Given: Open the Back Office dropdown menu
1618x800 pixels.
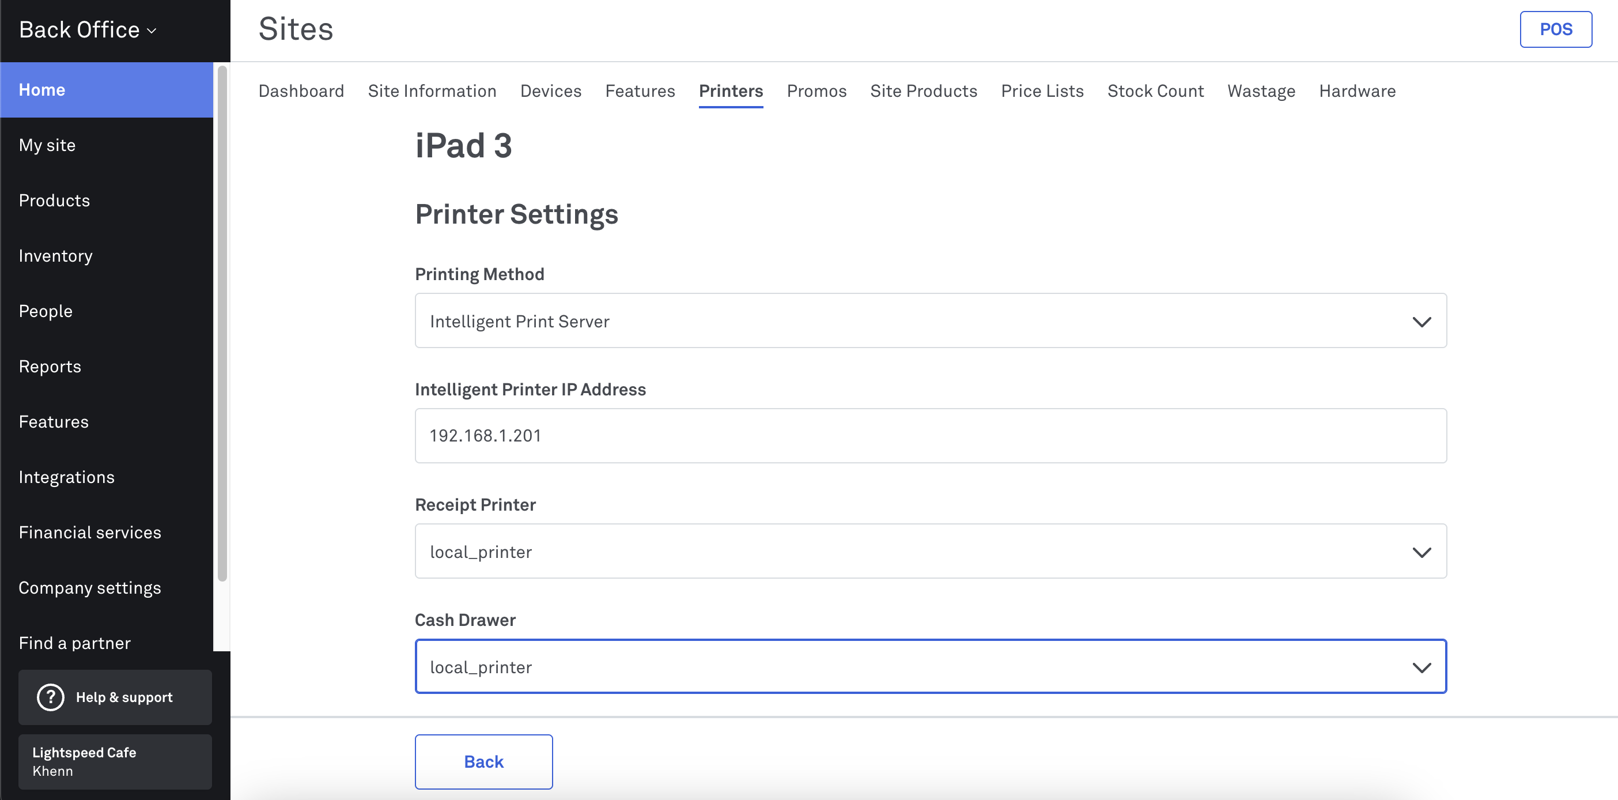Looking at the screenshot, I should point(88,30).
